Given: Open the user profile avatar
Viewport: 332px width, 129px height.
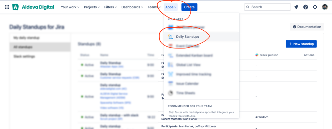Looking at the screenshot, I should (325, 7).
